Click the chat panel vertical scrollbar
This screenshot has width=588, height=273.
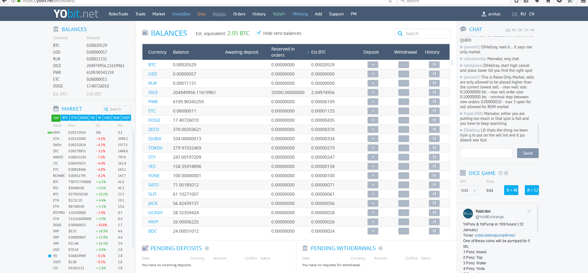pyautogui.click(x=538, y=134)
